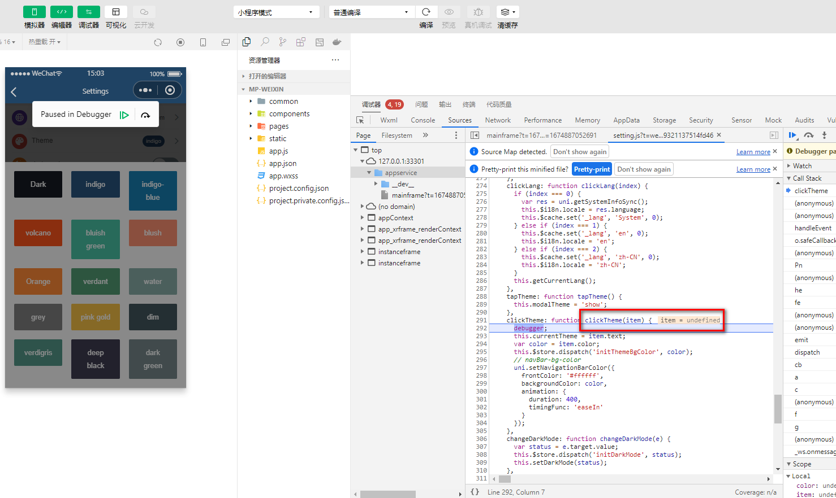Screen dimensions: 836x498
Task: Step into next function call
Action: coord(824,135)
